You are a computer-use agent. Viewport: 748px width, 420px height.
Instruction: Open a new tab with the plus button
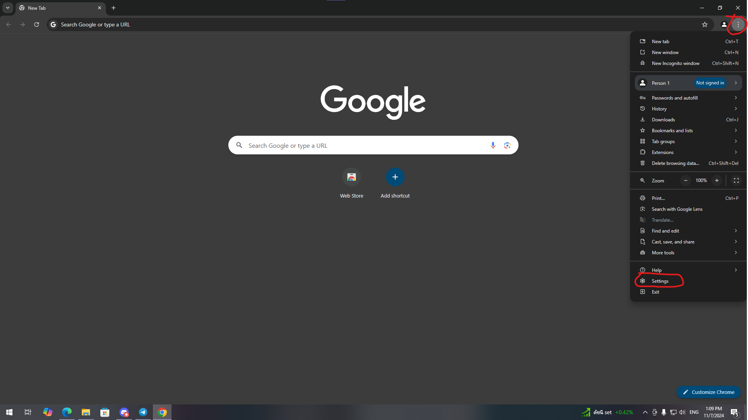114,8
